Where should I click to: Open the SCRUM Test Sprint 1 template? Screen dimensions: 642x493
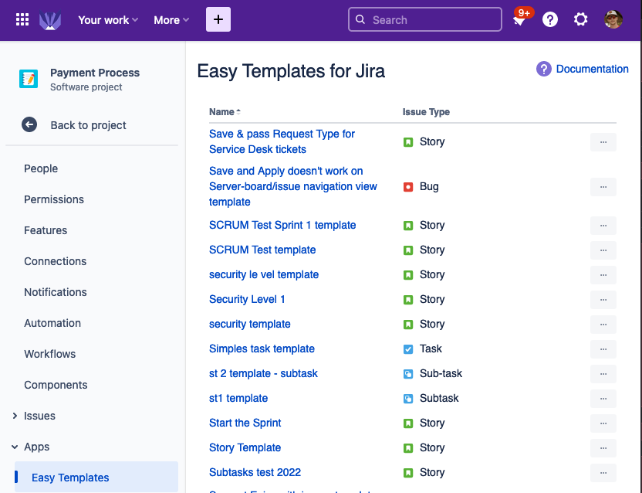(x=282, y=225)
